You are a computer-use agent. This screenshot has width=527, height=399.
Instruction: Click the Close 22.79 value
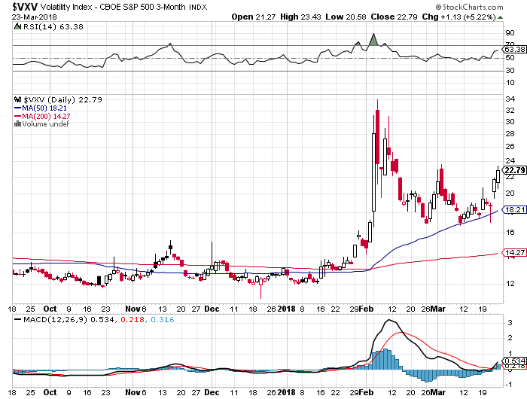pyautogui.click(x=394, y=17)
